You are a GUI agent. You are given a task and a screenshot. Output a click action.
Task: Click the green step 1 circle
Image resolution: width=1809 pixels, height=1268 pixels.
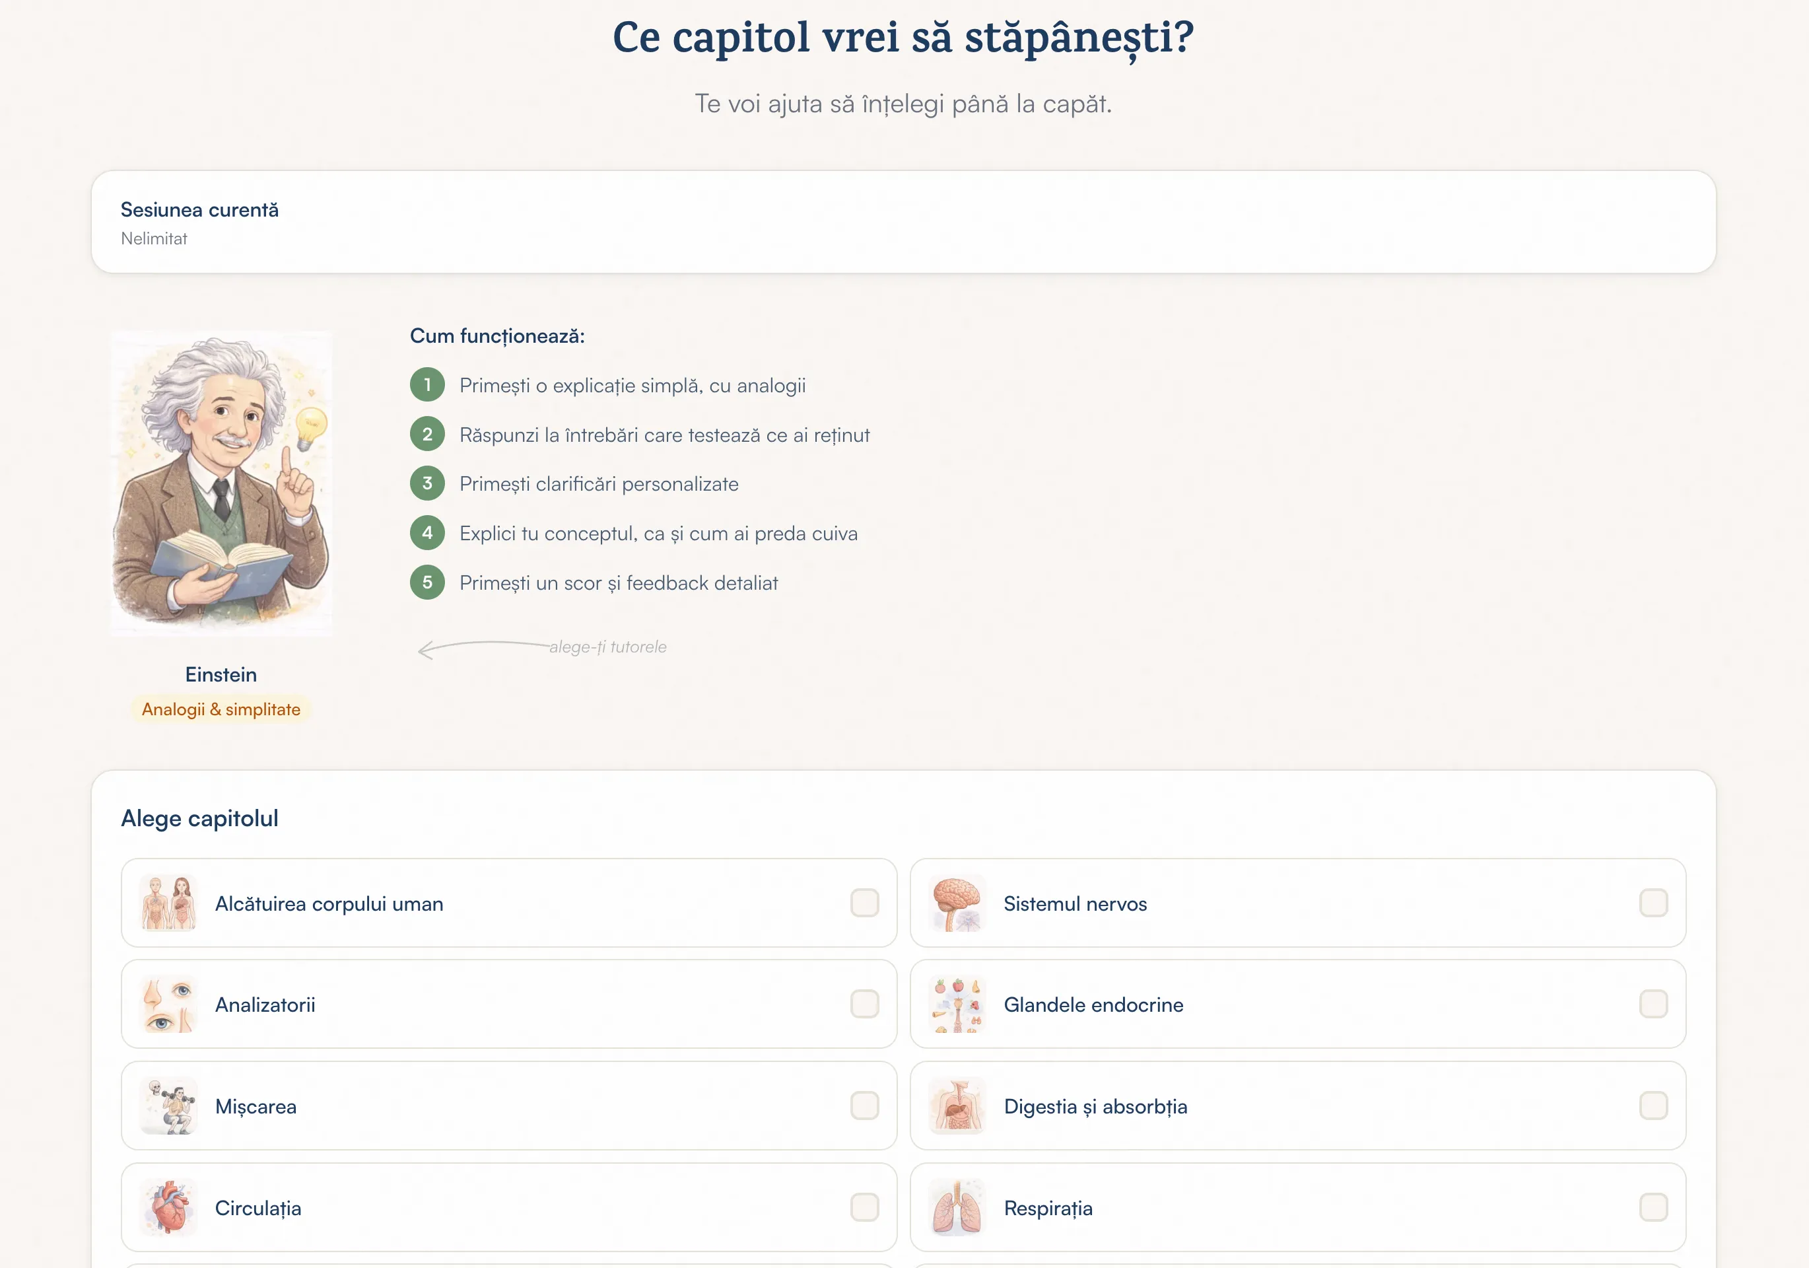click(x=427, y=386)
